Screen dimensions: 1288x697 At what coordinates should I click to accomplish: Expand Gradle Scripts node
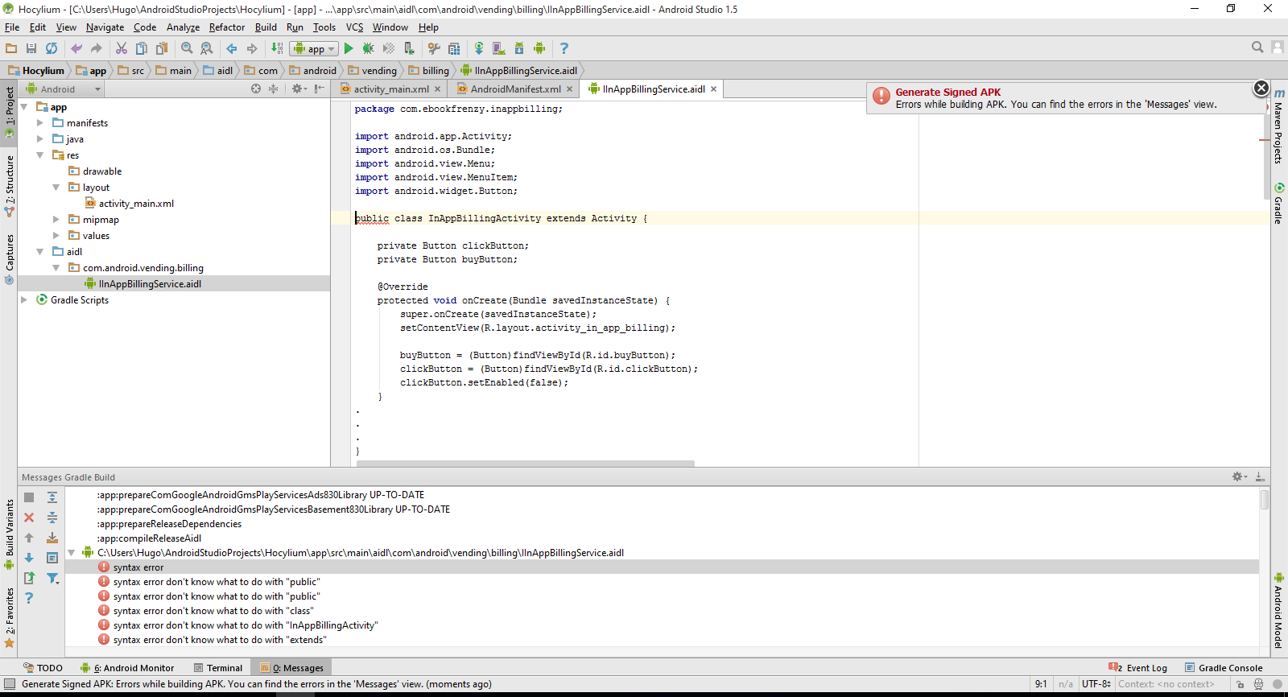(x=24, y=300)
